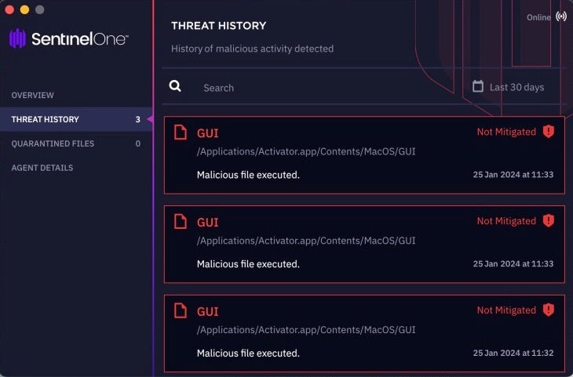Click the second threat's Not Mitigated shield icon
Screen dimensions: 573x377
coord(549,221)
